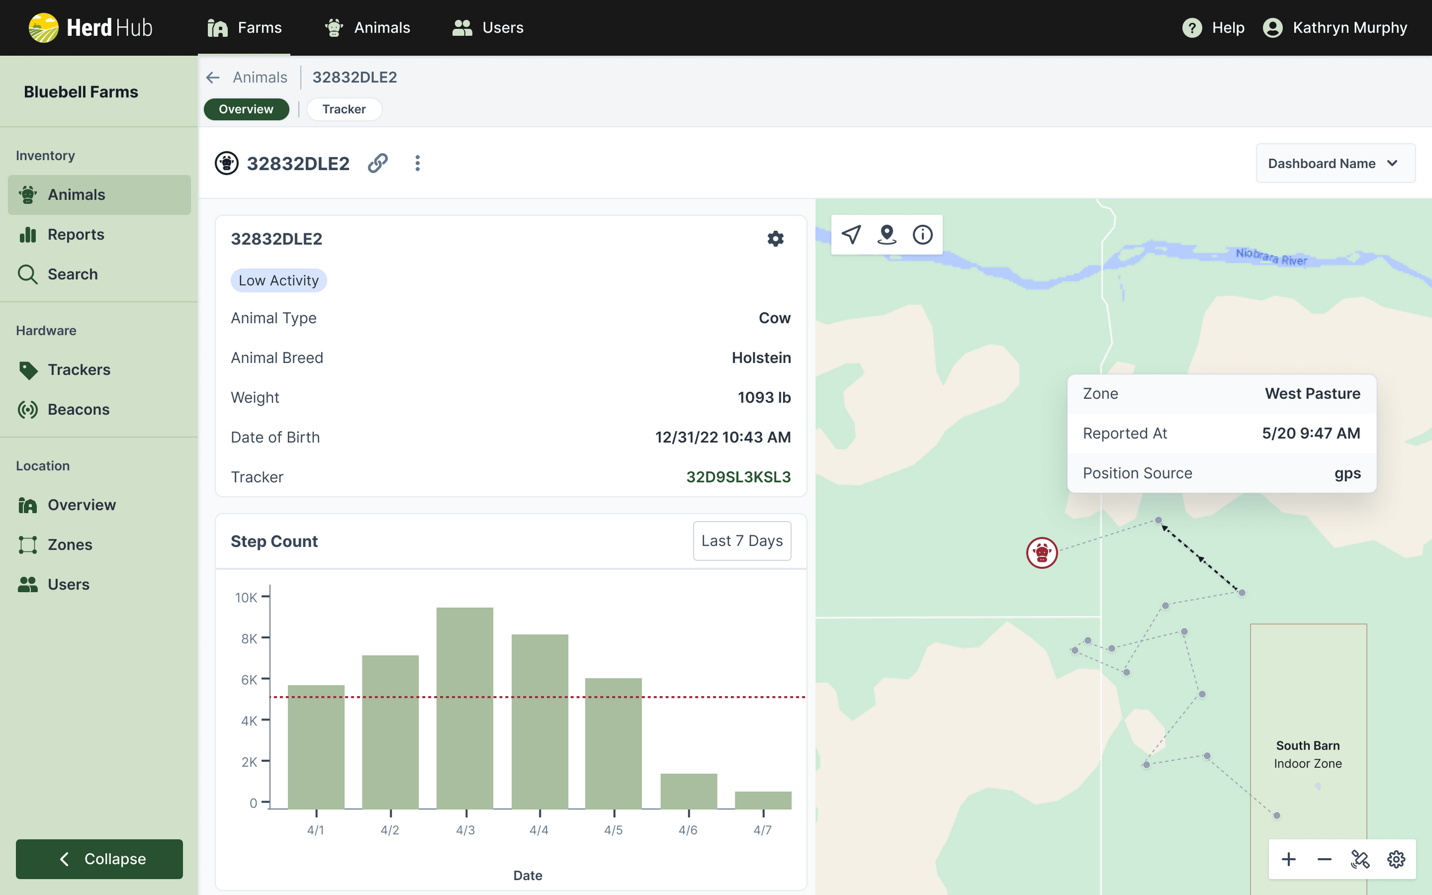Click the location pin map control

pos(887,235)
